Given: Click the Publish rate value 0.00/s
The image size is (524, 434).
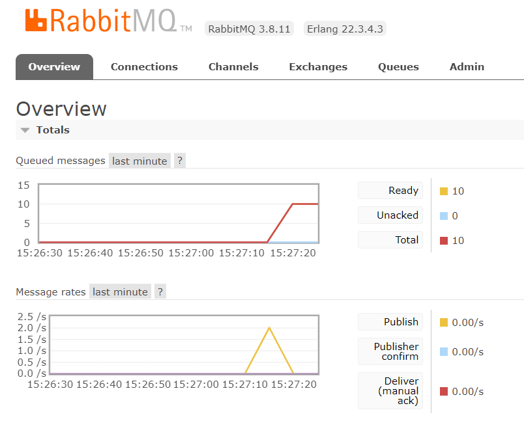Looking at the screenshot, I should point(467,323).
